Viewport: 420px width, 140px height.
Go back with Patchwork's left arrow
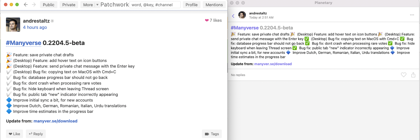click(x=26, y=5)
